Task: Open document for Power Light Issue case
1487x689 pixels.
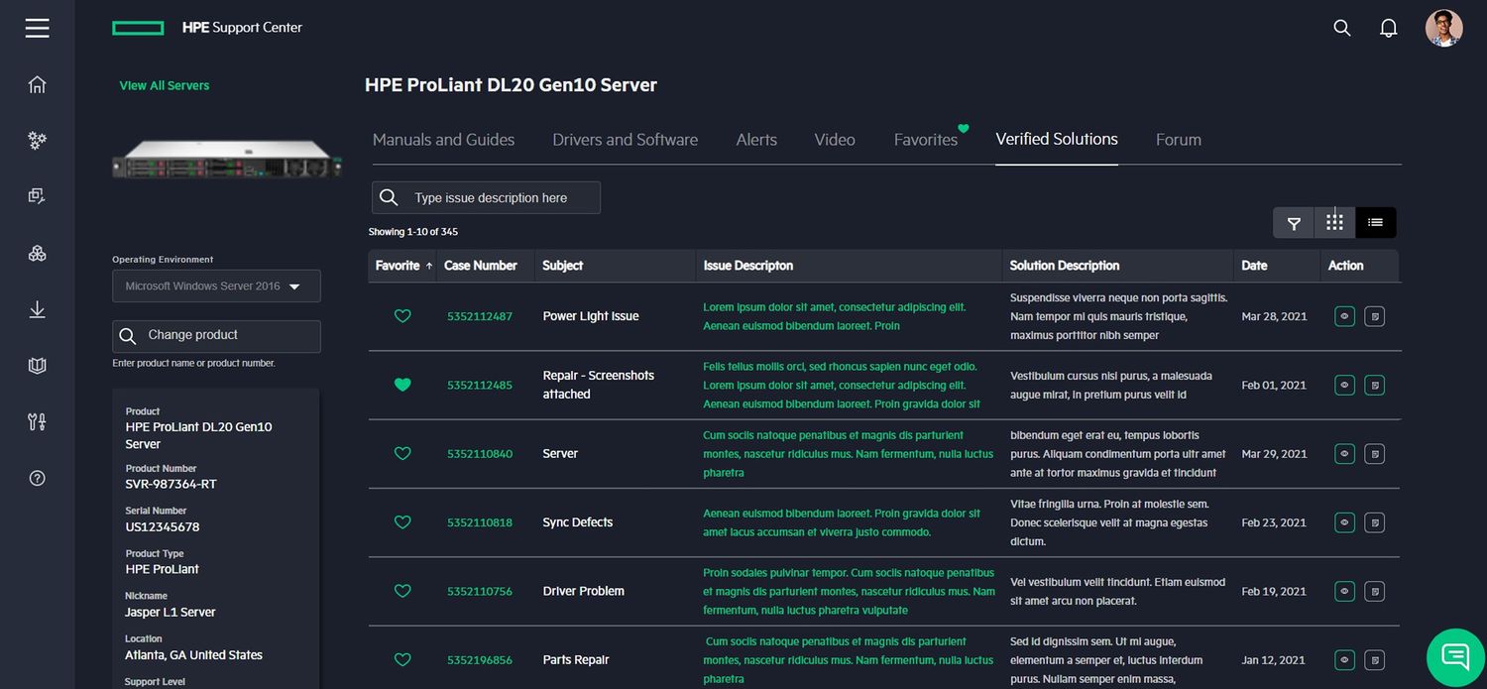Action: click(1374, 316)
